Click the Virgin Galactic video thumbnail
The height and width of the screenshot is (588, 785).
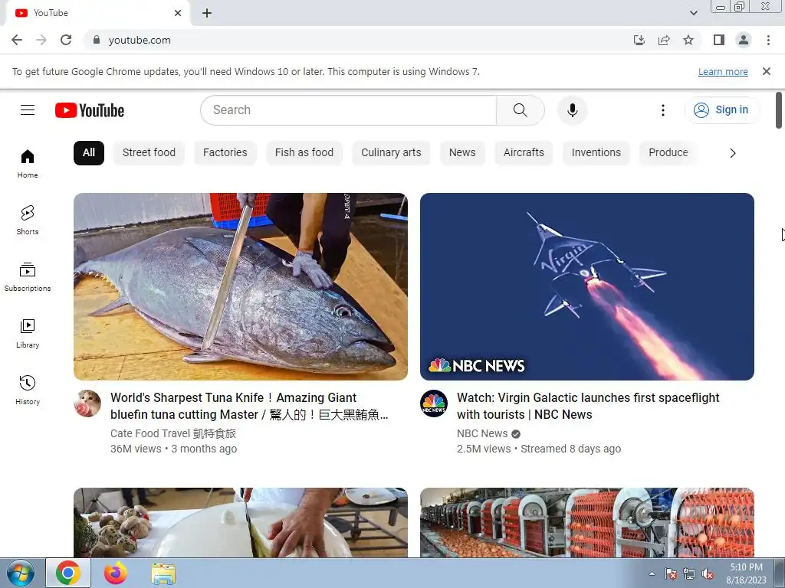(586, 286)
